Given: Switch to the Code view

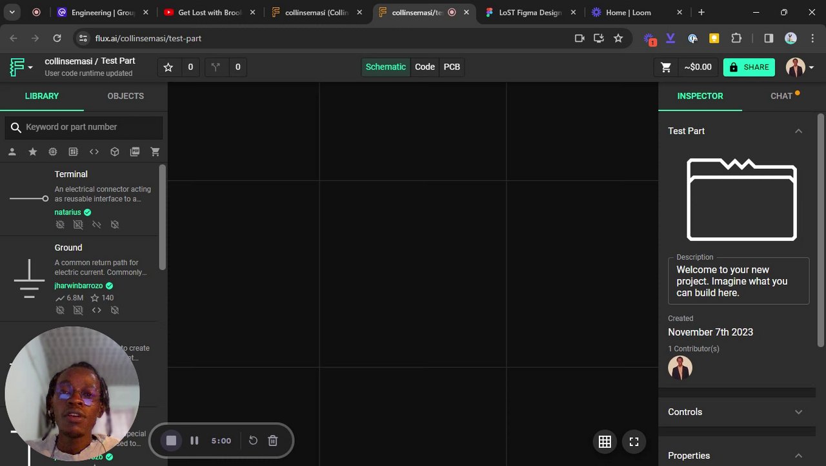Looking at the screenshot, I should 425,67.
